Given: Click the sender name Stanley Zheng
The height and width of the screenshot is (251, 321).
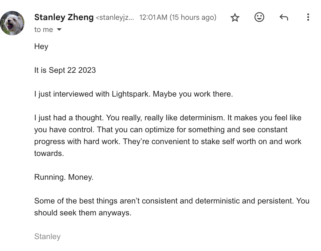Looking at the screenshot, I should tap(64, 17).
